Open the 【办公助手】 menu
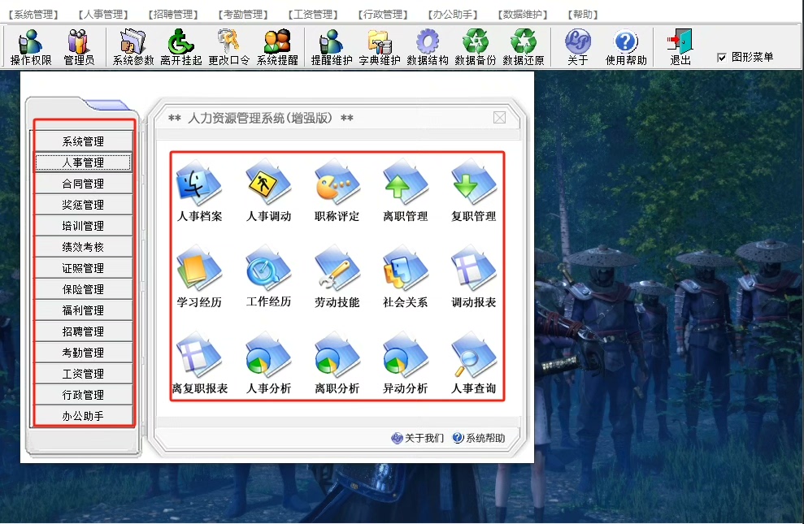The width and height of the screenshot is (804, 524). pos(452,15)
